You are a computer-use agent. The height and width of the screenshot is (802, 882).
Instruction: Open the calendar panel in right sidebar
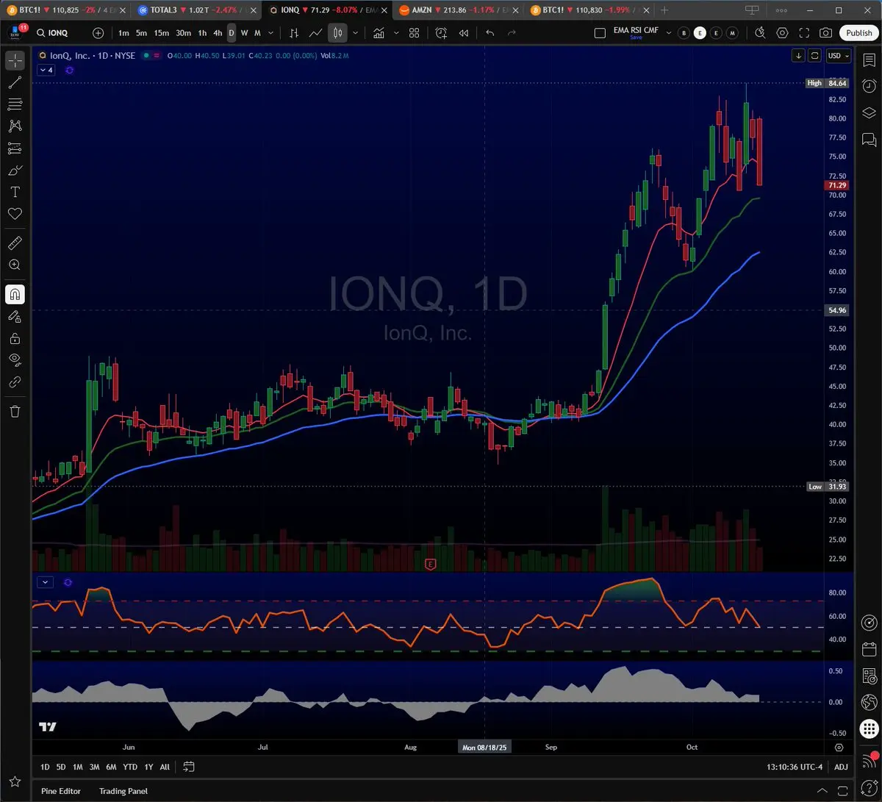pos(869,650)
